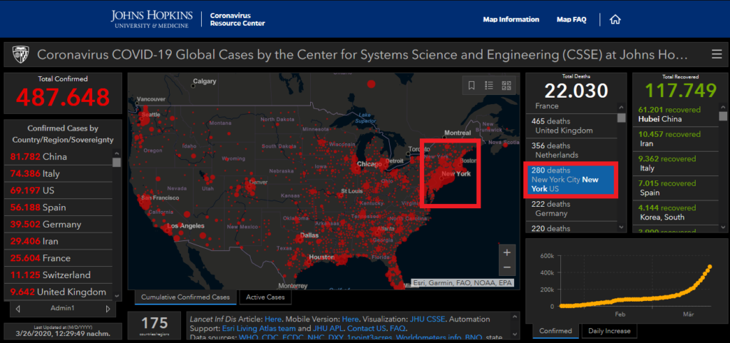Open Map FAQ in header

coord(571,19)
